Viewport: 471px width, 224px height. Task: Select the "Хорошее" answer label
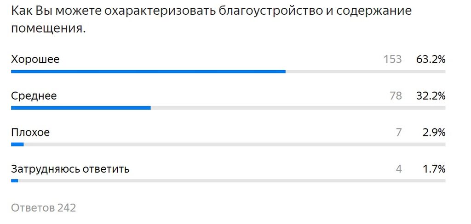pos(35,59)
